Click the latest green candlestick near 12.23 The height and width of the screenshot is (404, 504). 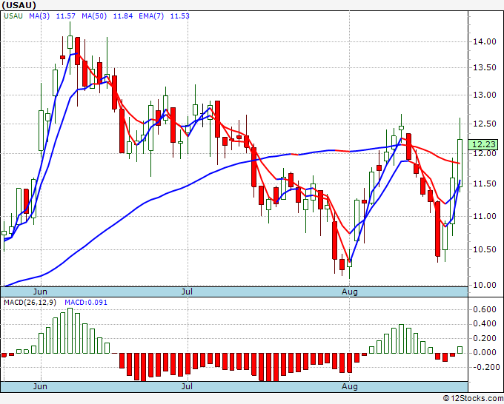(460, 163)
